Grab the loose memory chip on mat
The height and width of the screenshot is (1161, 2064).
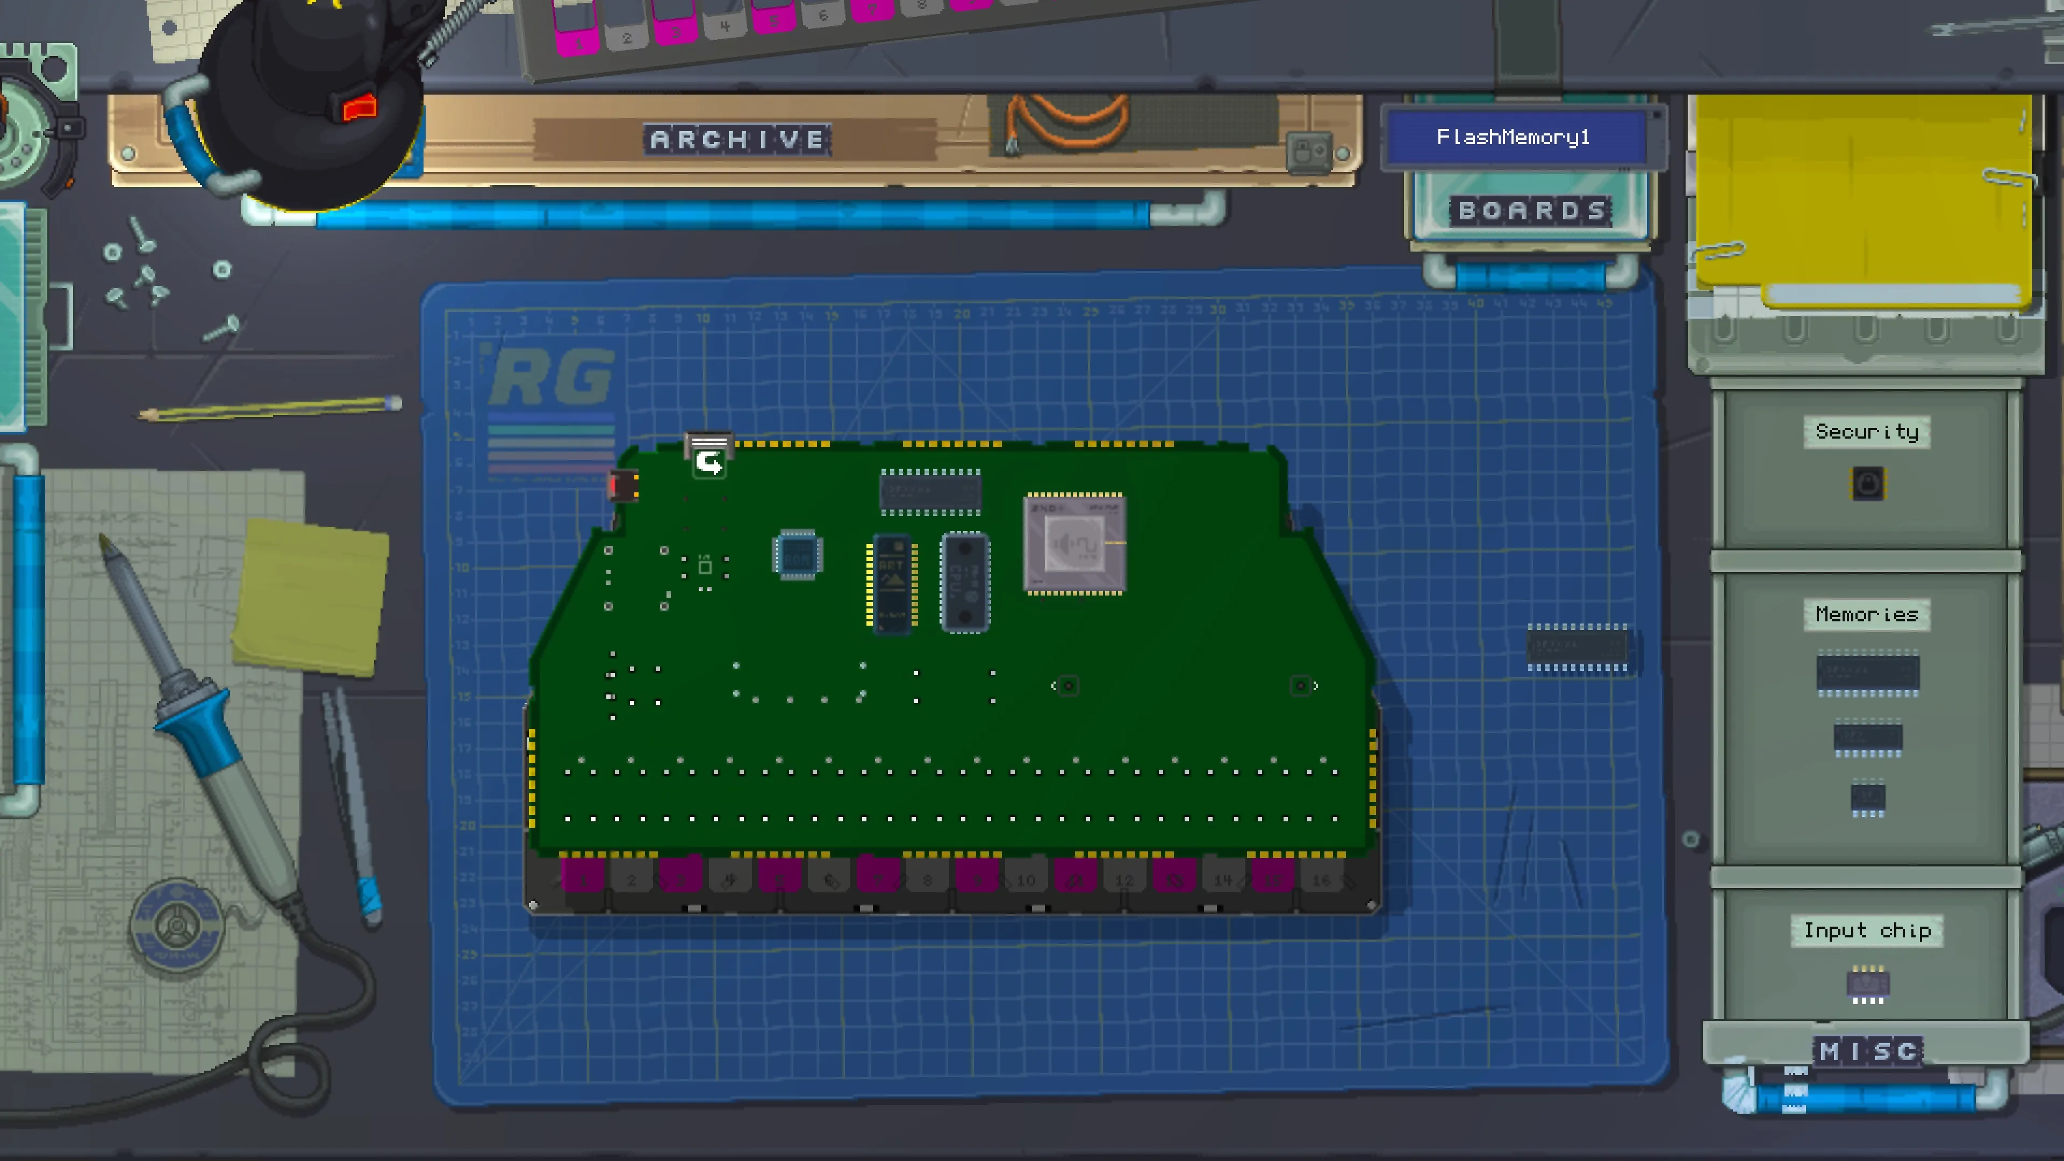1577,646
